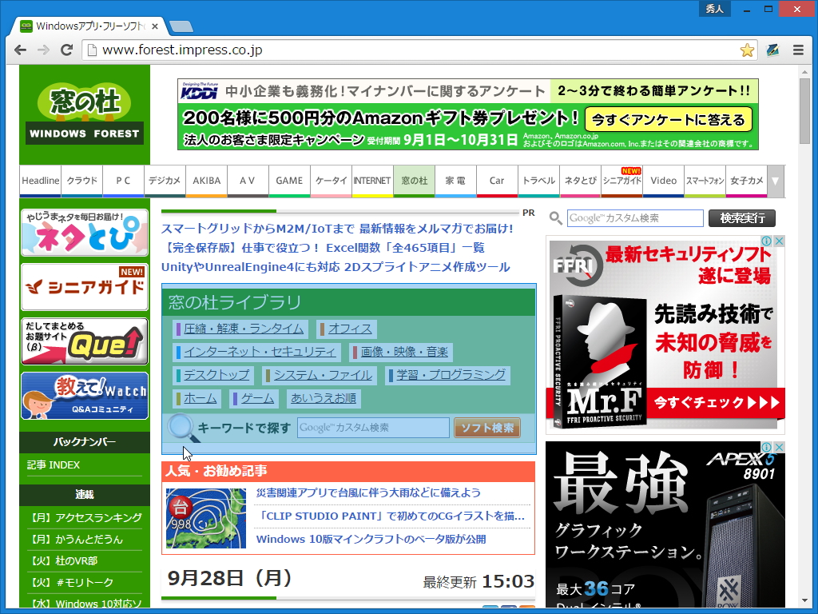Screen dimensions: 818x614
Task: Open the オフィス library category
Action: click(350, 329)
